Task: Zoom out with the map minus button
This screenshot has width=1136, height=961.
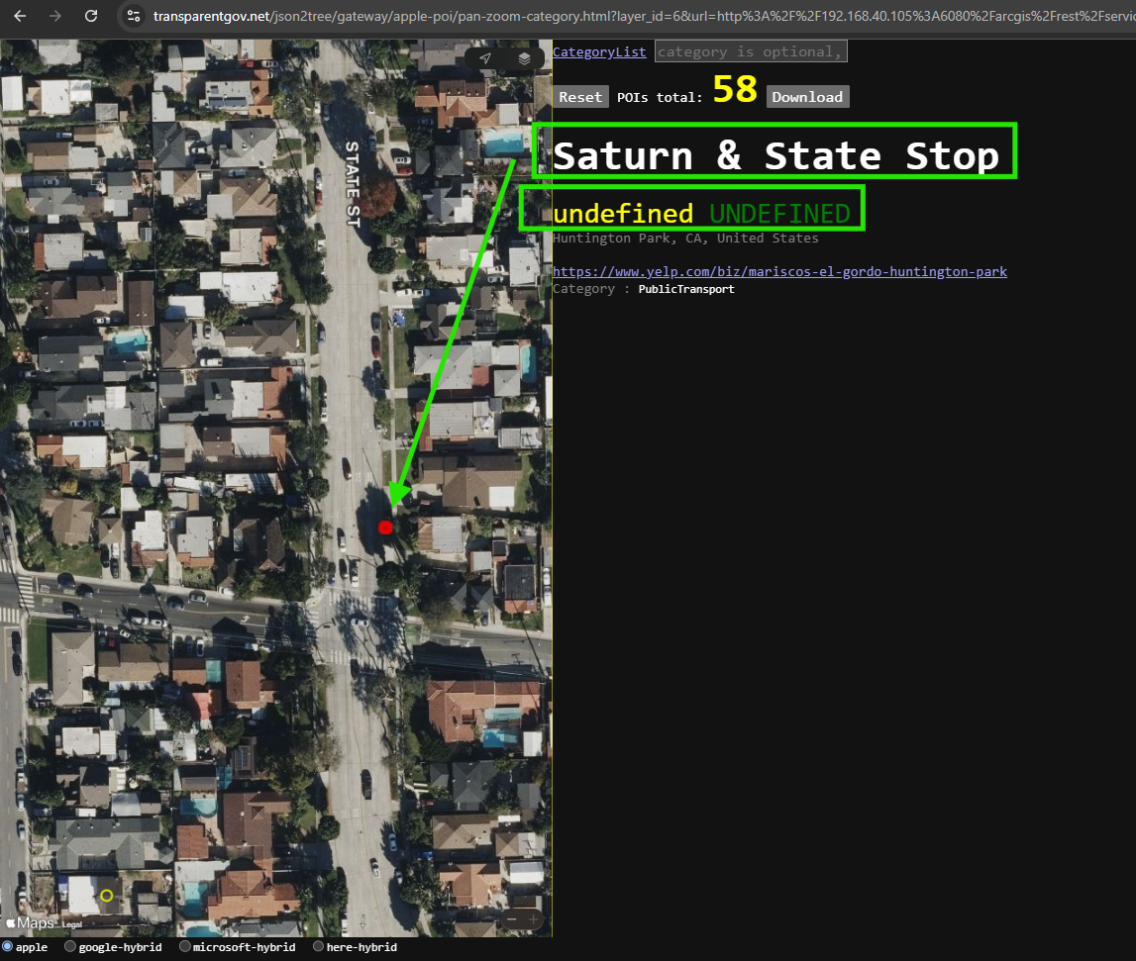Action: [511, 919]
